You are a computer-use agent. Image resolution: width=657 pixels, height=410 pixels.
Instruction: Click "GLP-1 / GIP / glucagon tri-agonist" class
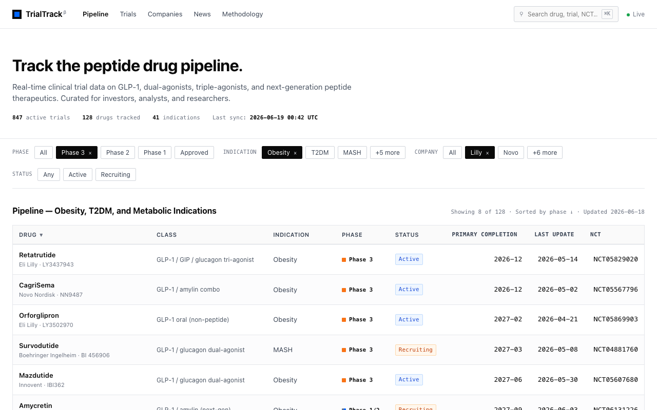205,260
